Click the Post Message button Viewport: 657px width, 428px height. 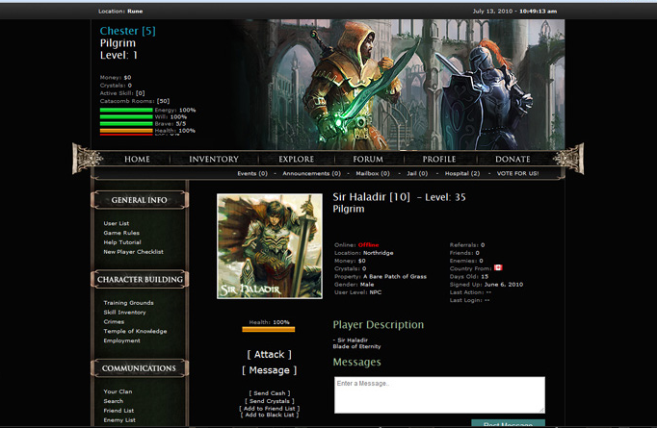[508, 423]
